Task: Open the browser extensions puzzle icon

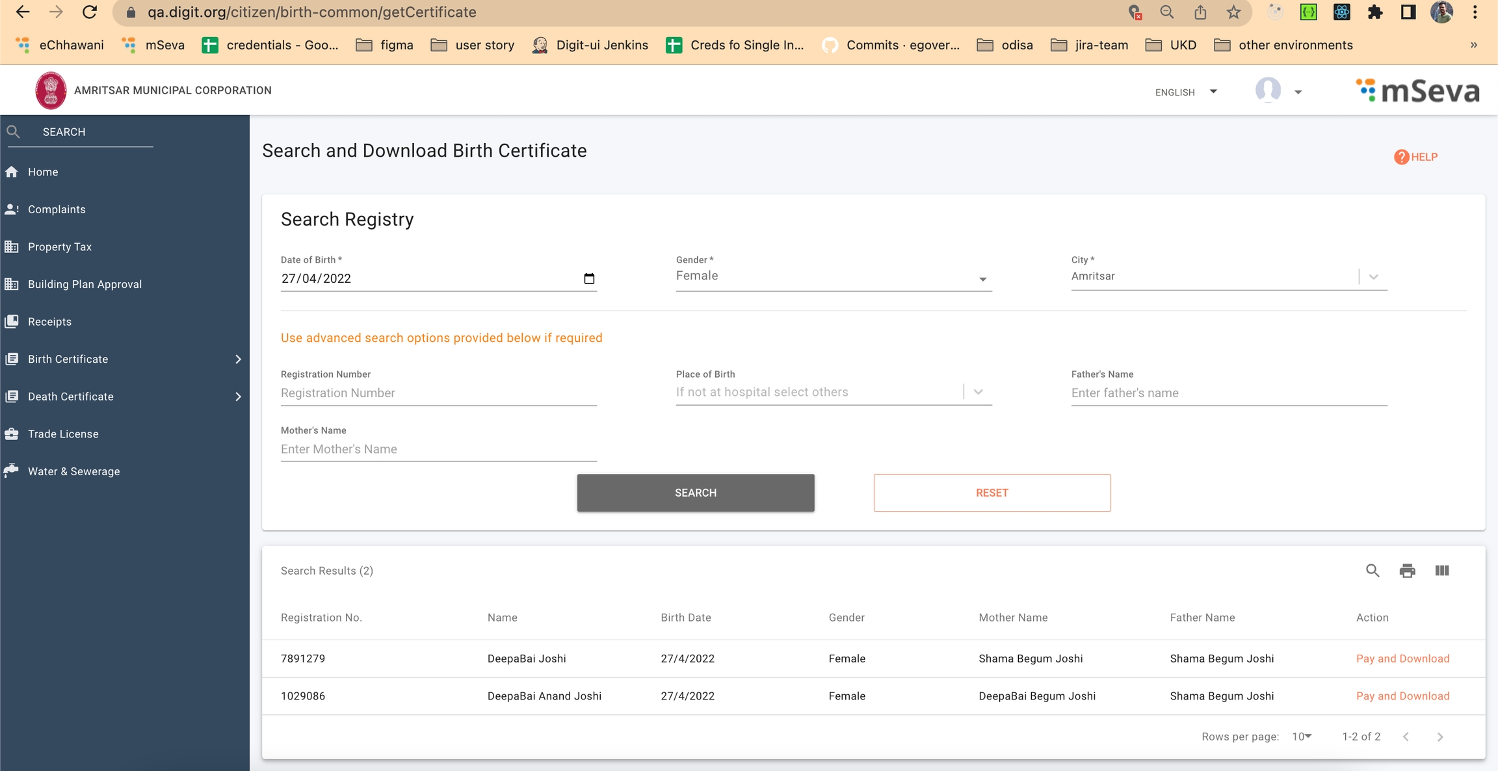Action: click(x=1374, y=12)
